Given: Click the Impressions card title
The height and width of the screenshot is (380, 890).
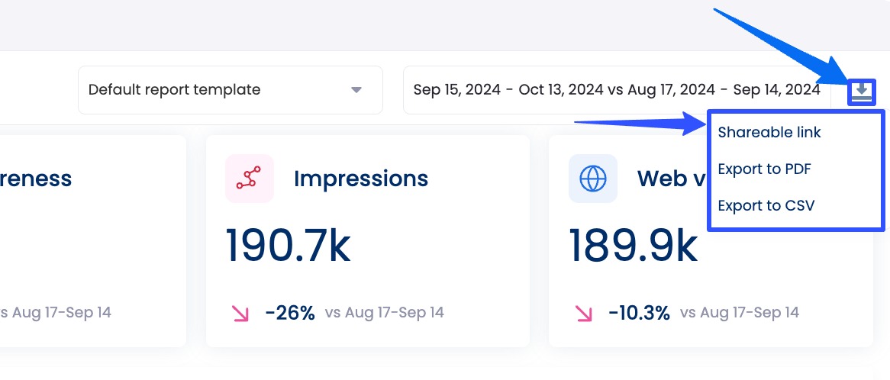Looking at the screenshot, I should pos(361,179).
